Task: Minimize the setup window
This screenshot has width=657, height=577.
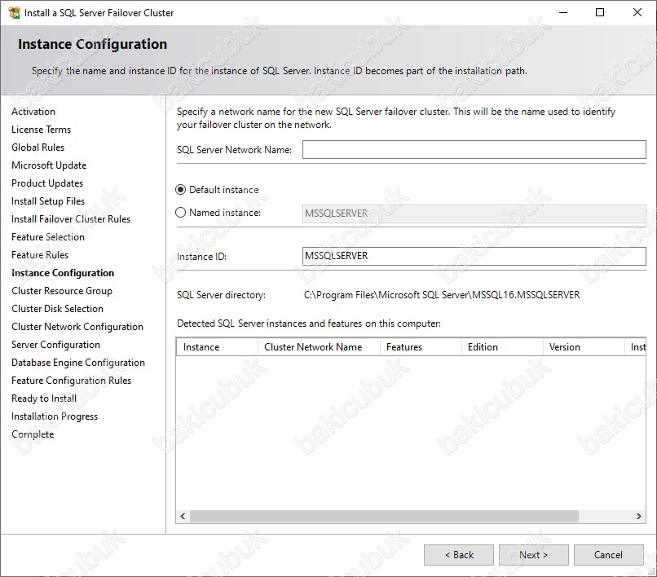Action: [x=563, y=12]
